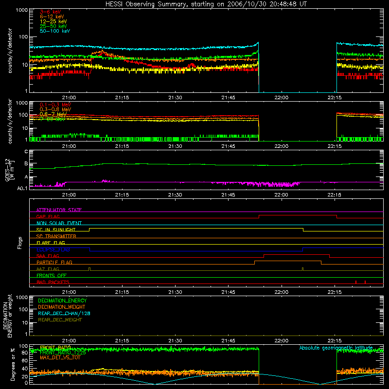Click the Degrees or % axis label
This screenshot has height=389, width=389.
point(13,364)
